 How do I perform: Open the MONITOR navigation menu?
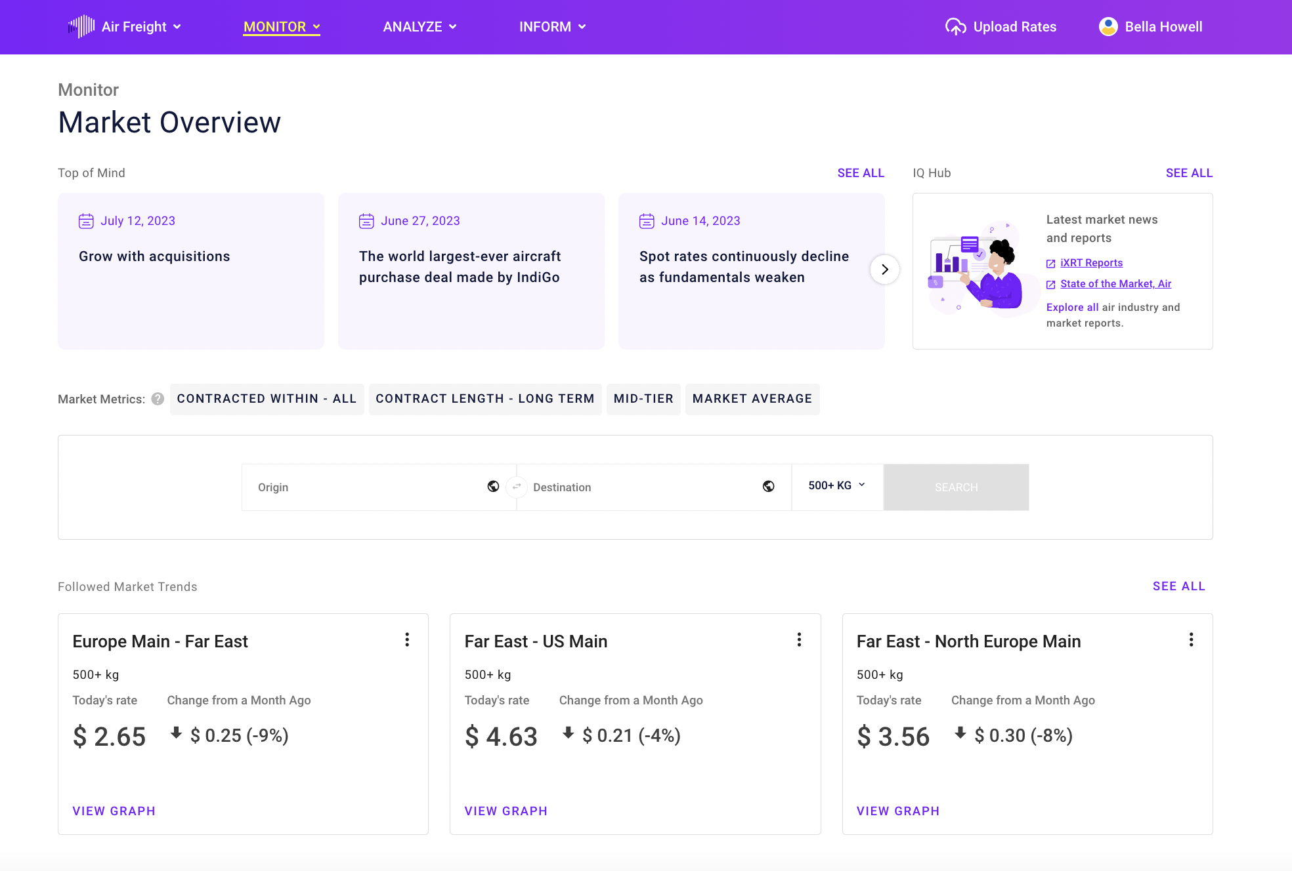pos(282,27)
